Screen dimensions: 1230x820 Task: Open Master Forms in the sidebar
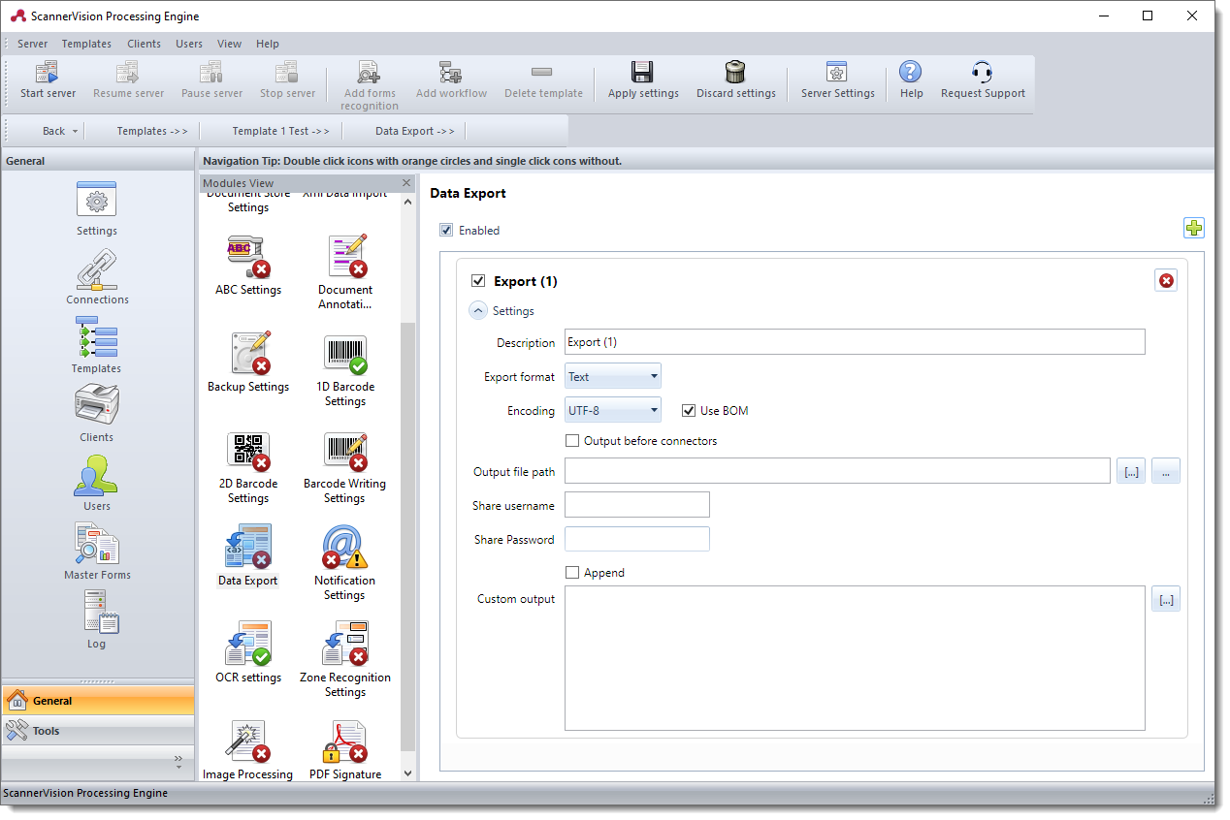click(x=97, y=552)
